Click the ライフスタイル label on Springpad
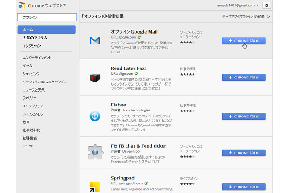The width and height of the screenshot is (290, 193). (x=189, y=179)
